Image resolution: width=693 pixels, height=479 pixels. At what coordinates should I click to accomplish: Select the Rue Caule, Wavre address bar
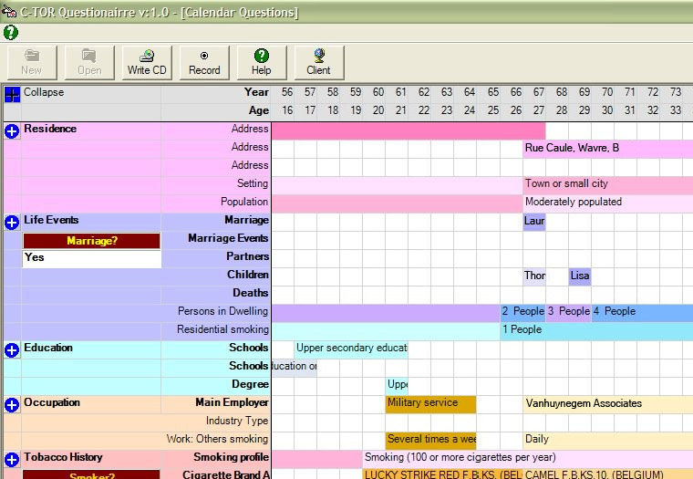(607, 149)
